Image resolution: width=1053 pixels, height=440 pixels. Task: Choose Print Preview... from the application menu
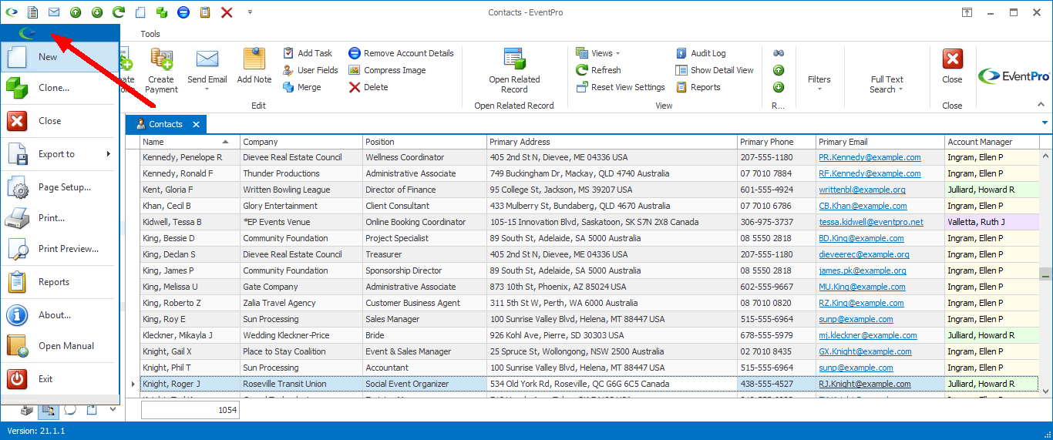(x=60, y=249)
